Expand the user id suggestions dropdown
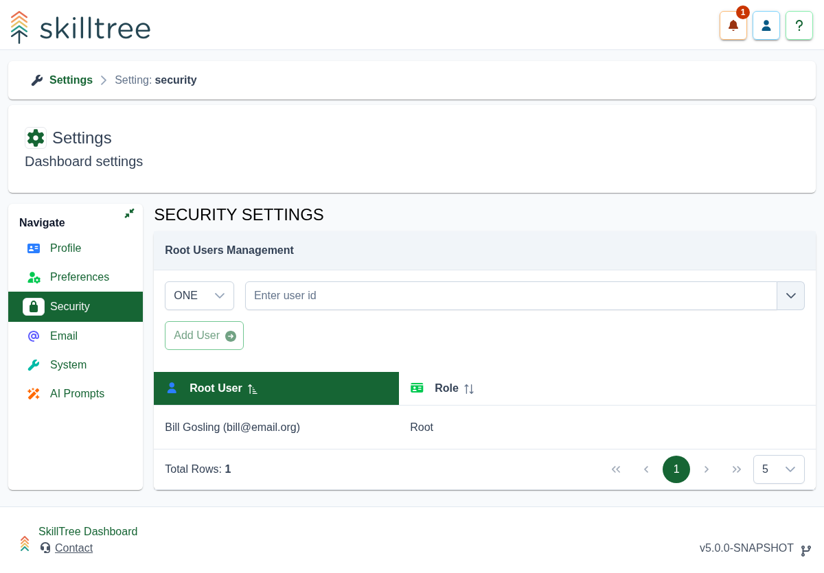Image resolution: width=824 pixels, height=573 pixels. 791,296
